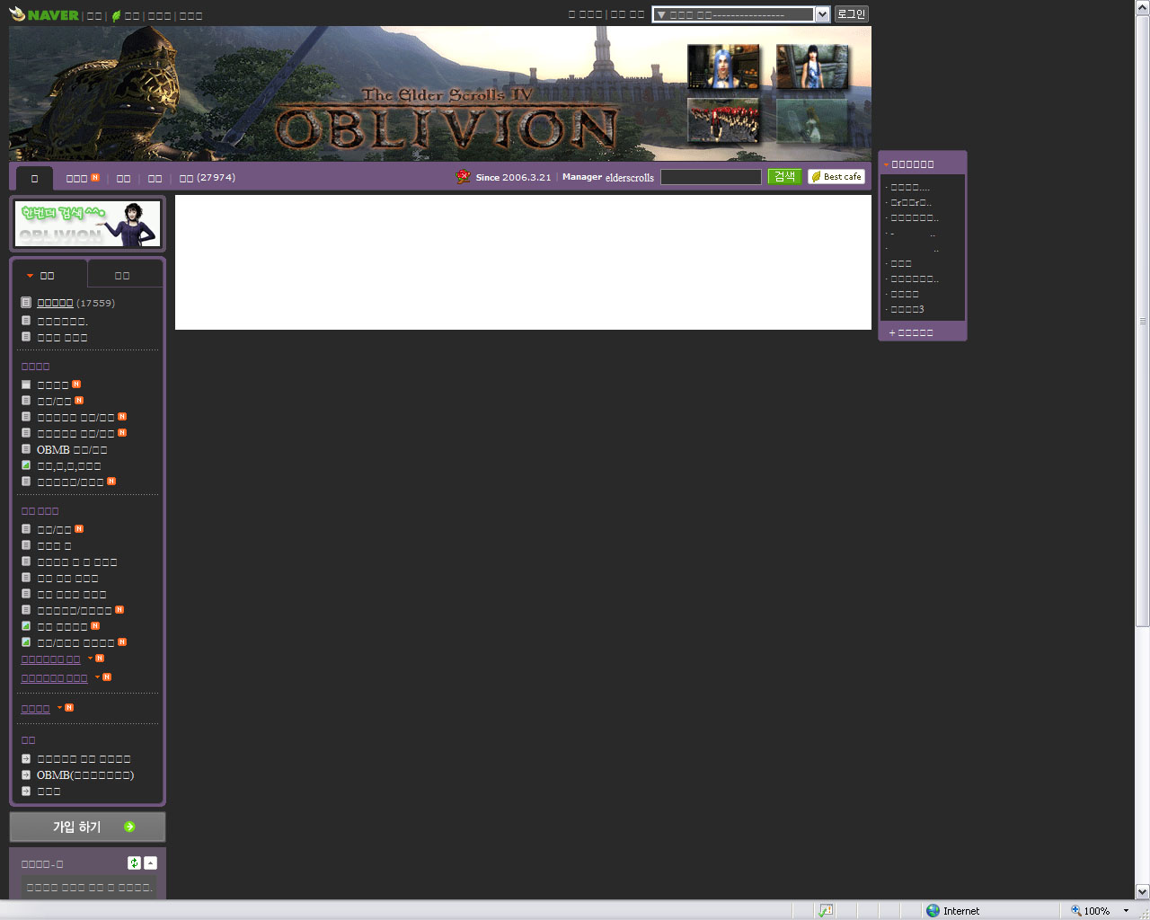Open the purple bar tab showing (27974)
This screenshot has width=1150, height=920.
(208, 178)
